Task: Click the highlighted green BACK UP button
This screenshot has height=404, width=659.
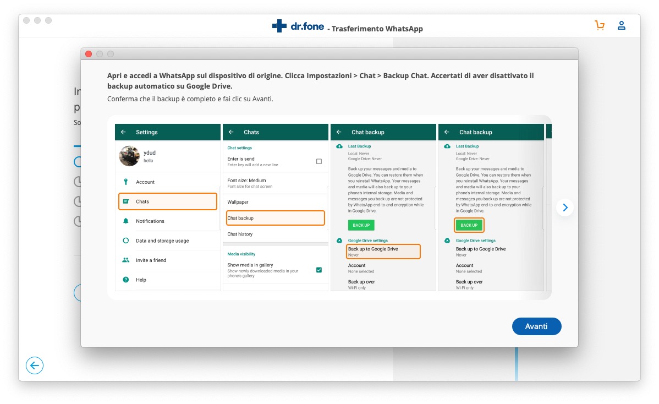Action: click(x=469, y=225)
